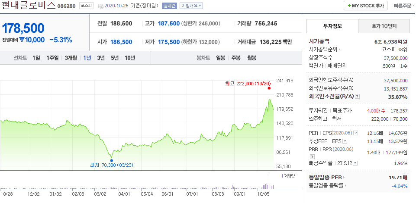The image size is (416, 203).
Task: Click the 거래대금 value 136,225 백만
Action: [276, 42]
